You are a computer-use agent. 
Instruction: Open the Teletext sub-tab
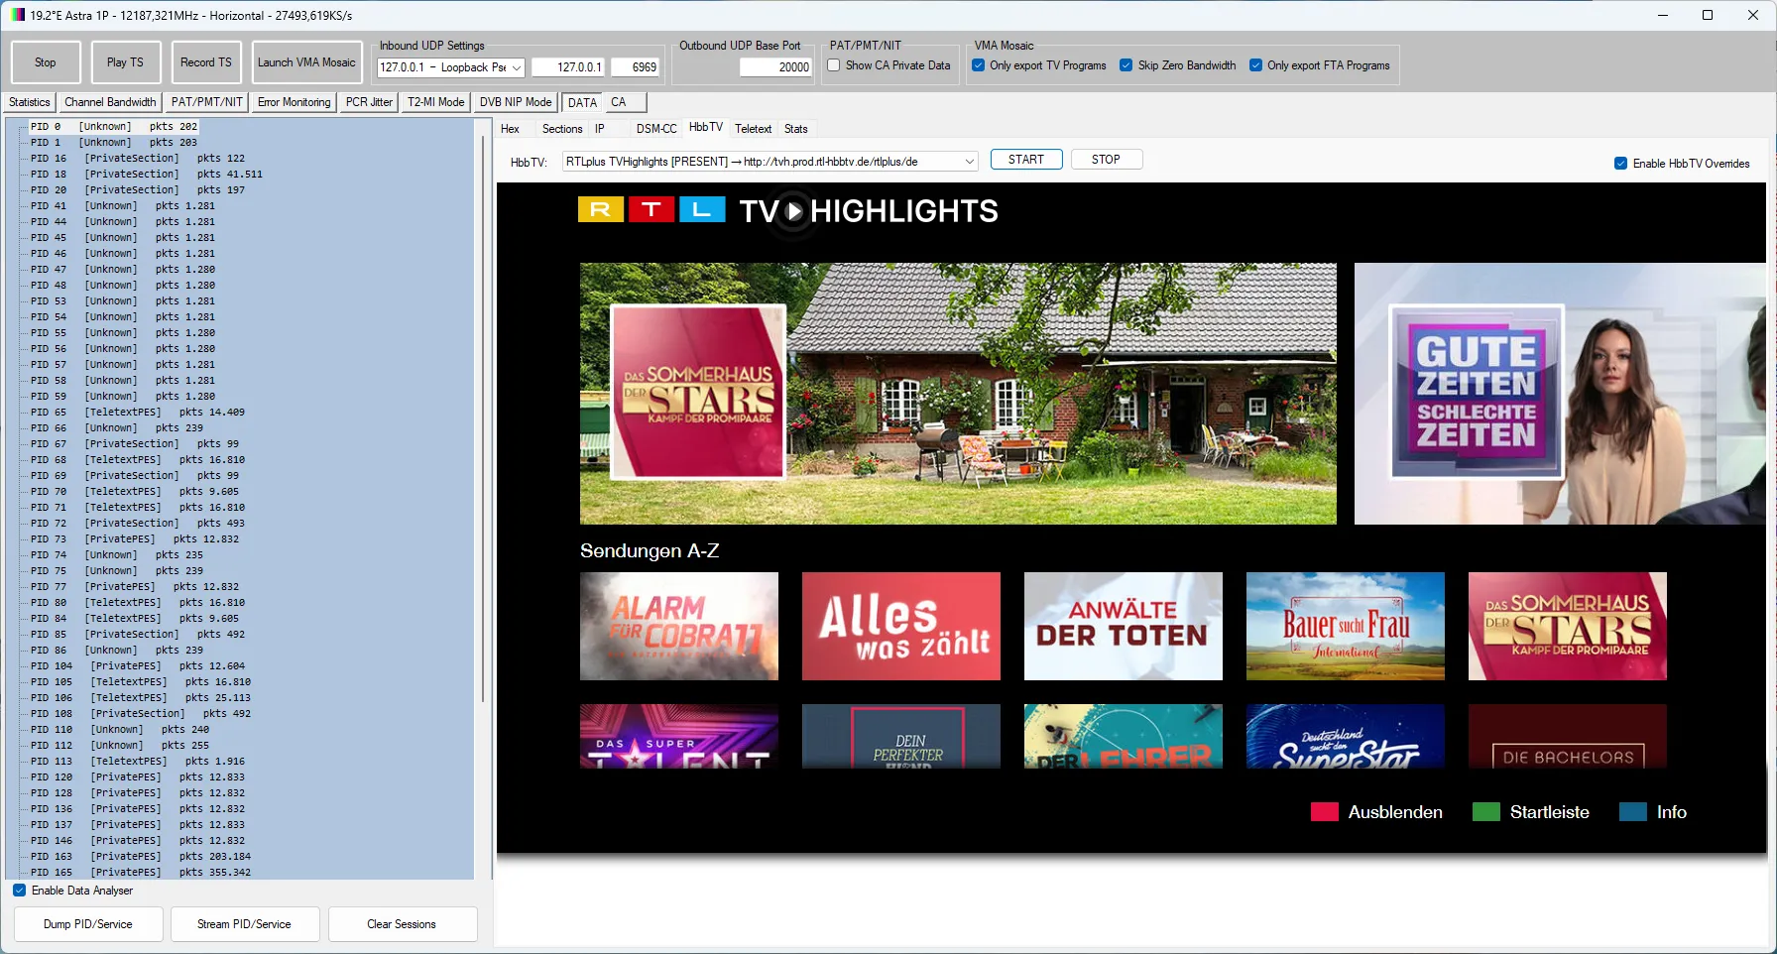[x=753, y=129]
